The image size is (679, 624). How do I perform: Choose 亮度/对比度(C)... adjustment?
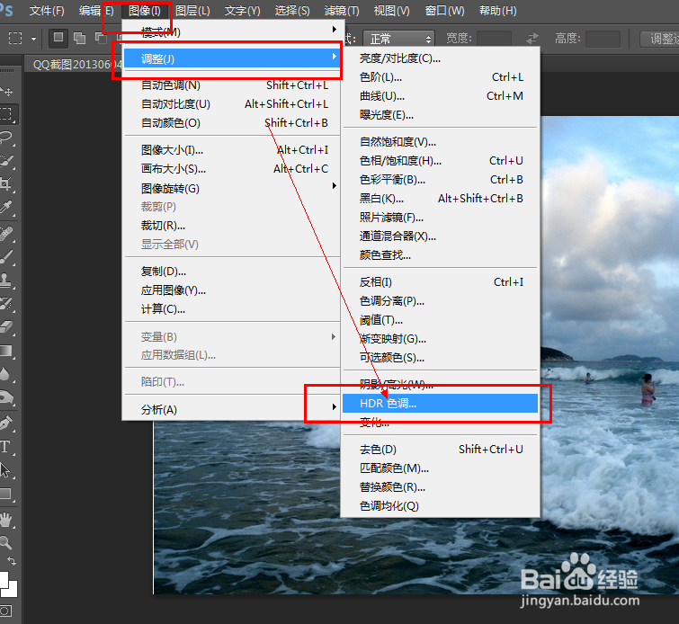pyautogui.click(x=440, y=58)
